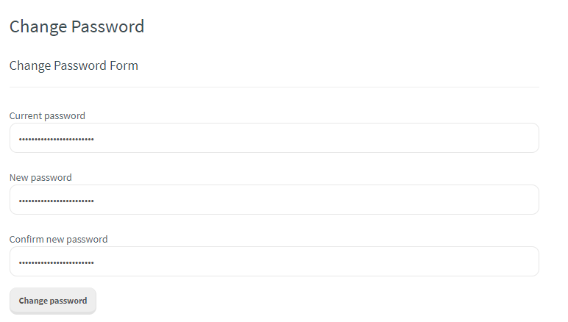Click the word "Form" in the subheading
Viewport: 568px width, 322px height.
(x=124, y=65)
